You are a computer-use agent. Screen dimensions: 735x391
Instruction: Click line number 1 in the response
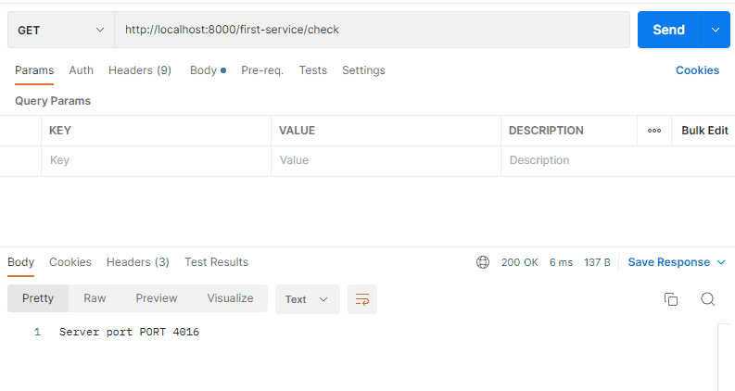(x=37, y=332)
